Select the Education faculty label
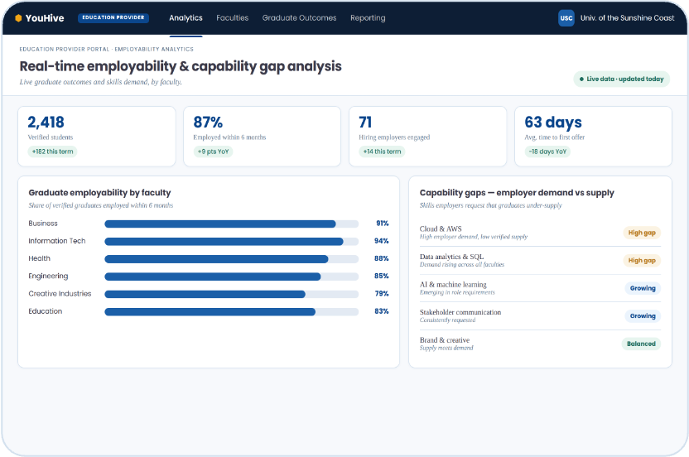The height and width of the screenshot is (457, 689). (46, 311)
